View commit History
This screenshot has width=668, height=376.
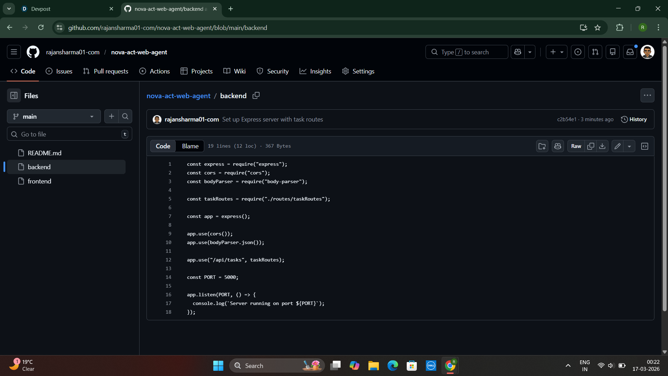pyautogui.click(x=634, y=119)
